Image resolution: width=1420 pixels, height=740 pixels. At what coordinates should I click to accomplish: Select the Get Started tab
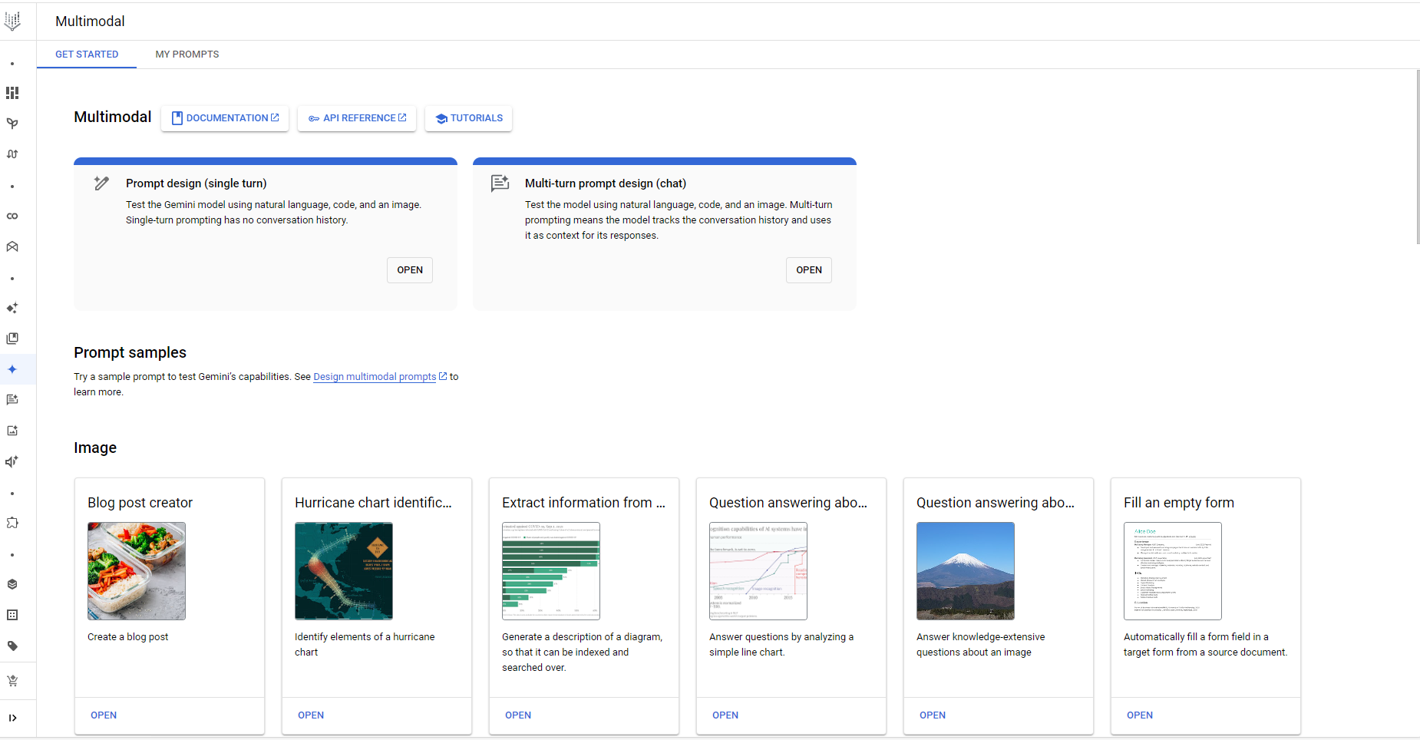(x=87, y=55)
